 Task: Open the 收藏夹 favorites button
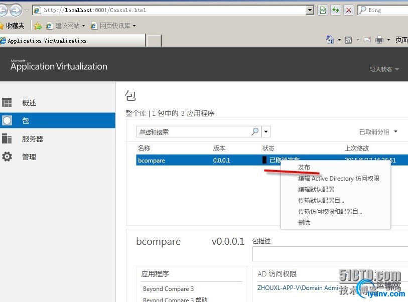(x=13, y=26)
